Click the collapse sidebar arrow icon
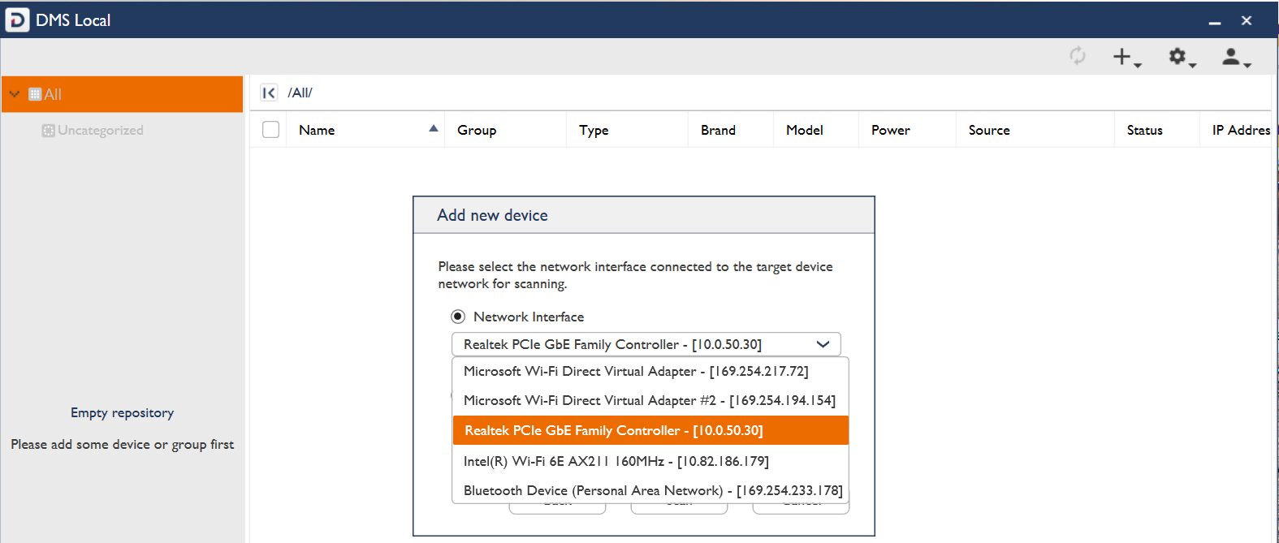 coord(269,93)
